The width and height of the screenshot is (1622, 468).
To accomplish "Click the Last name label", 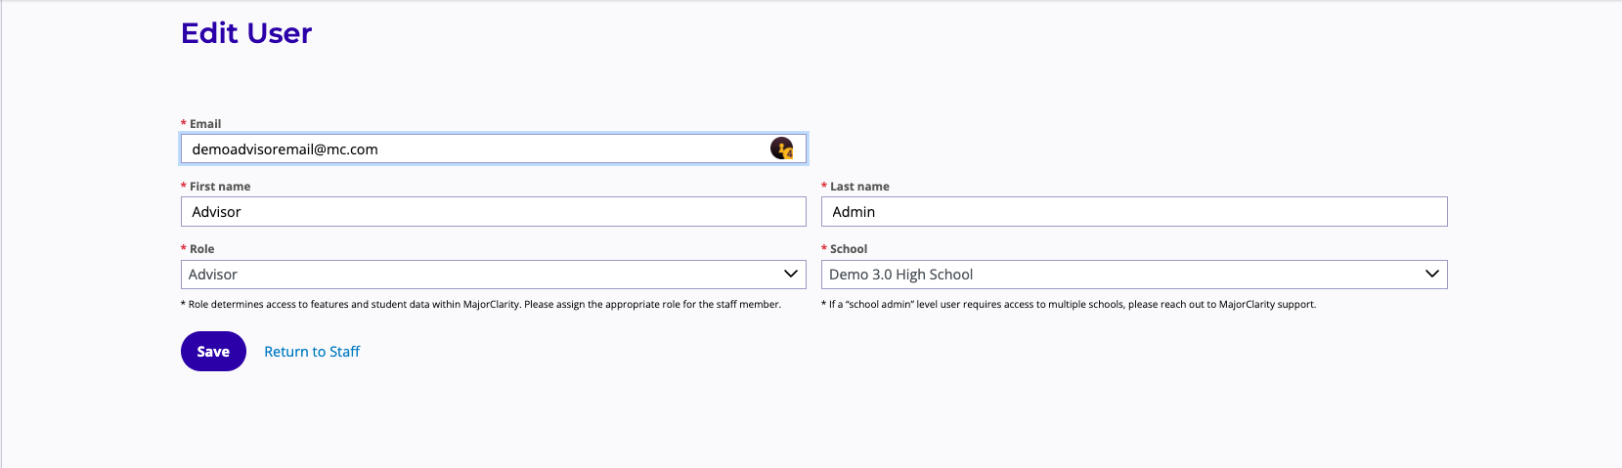I will pos(859,187).
